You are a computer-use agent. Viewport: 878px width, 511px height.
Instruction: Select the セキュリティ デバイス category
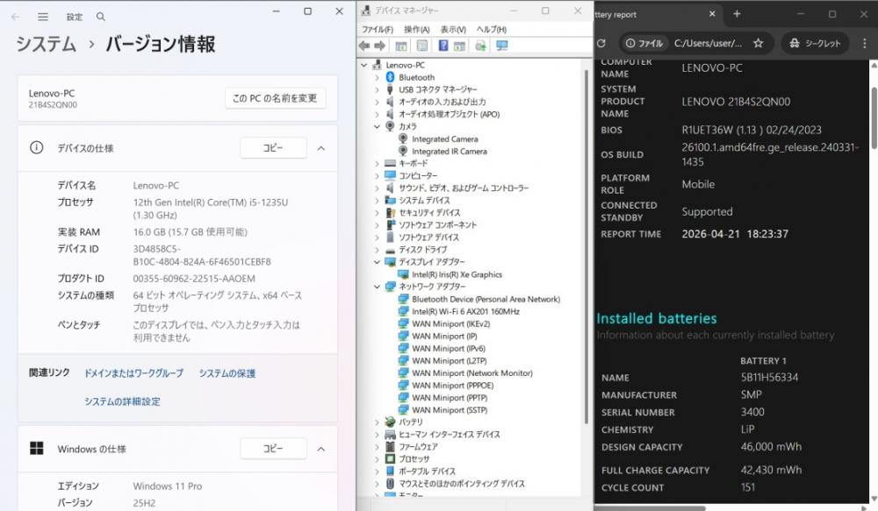429,212
